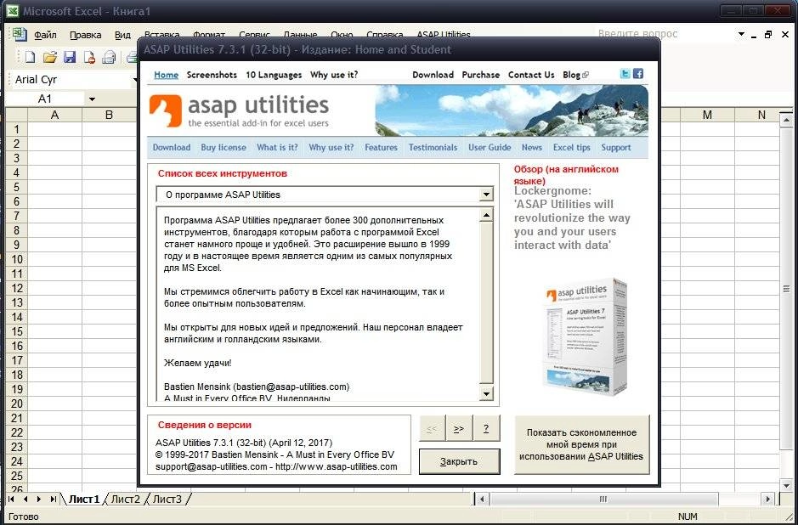Click the ASAP Utilities 7 product box image
The width and height of the screenshot is (798, 525).
click(586, 336)
